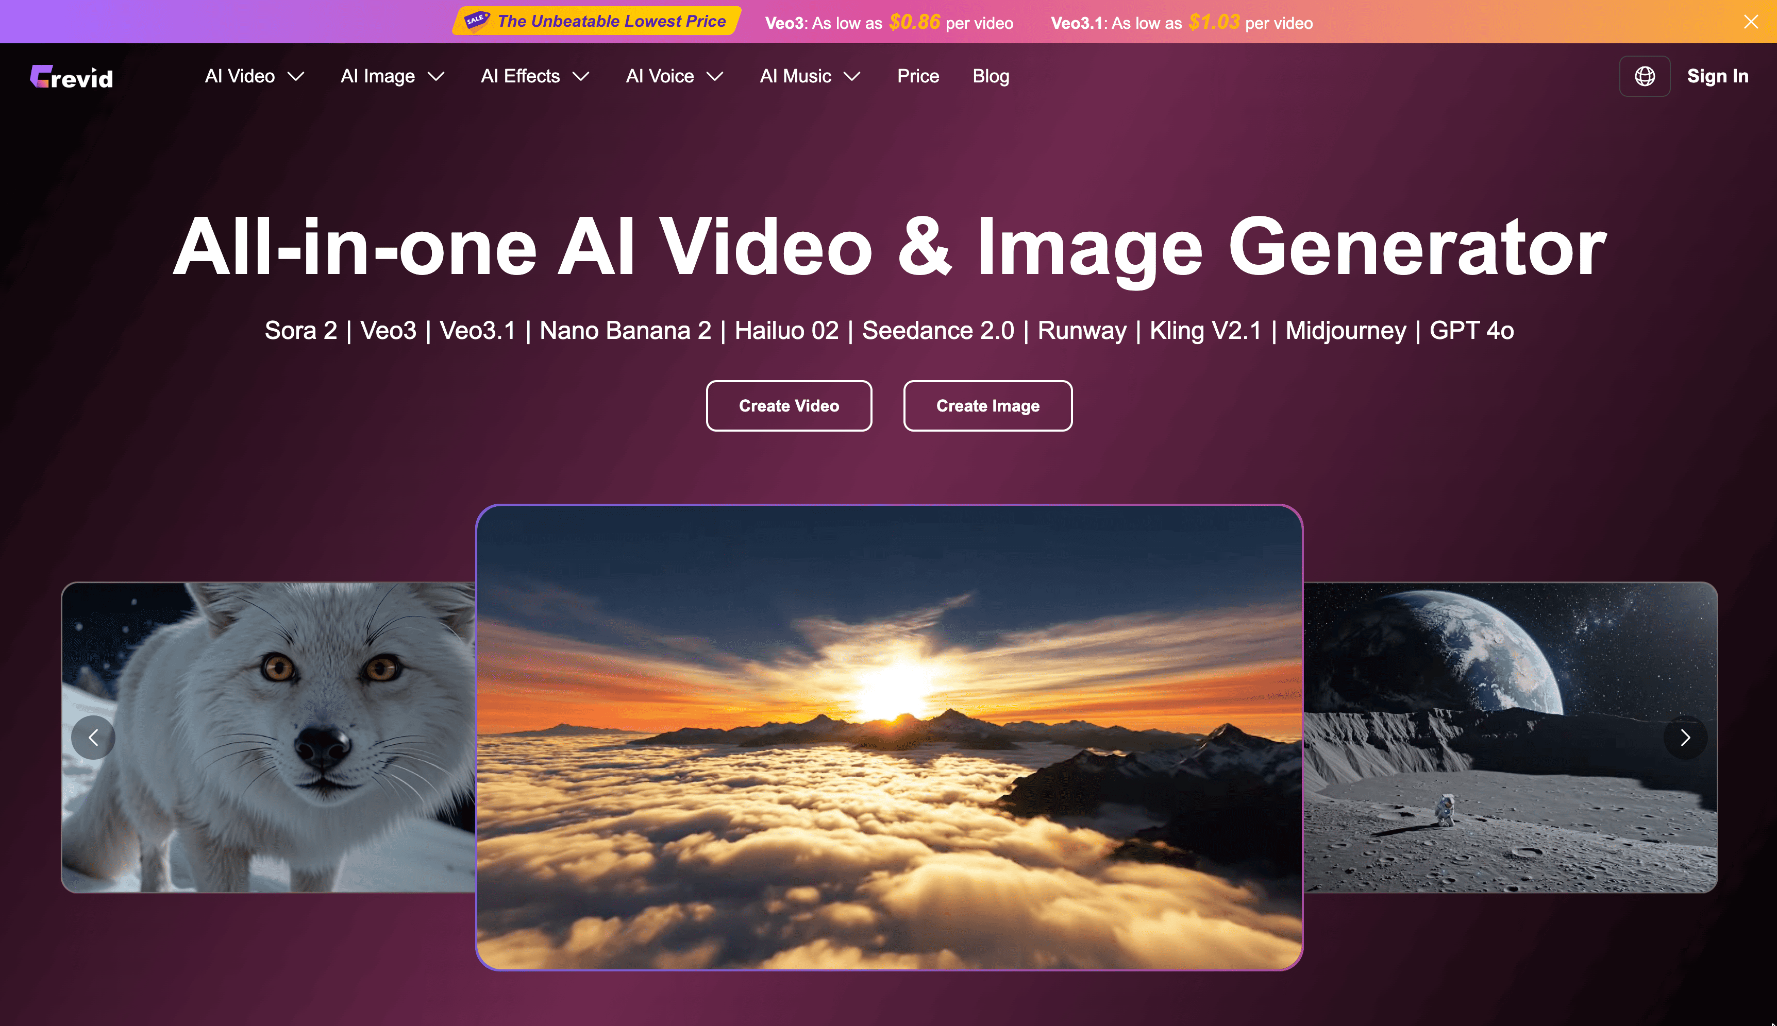Viewport: 1777px width, 1026px height.
Task: Sign In to your account
Action: pyautogui.click(x=1717, y=76)
